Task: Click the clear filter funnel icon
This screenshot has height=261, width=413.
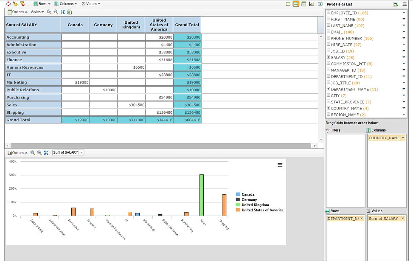Action: [x=22, y=4]
